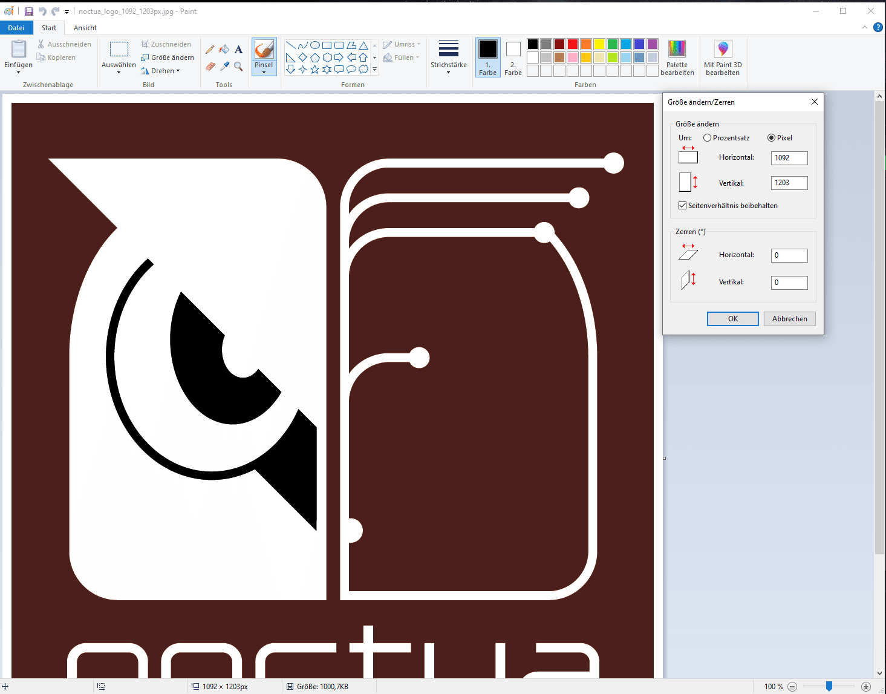The image size is (886, 694).
Task: Select the Triangle shape
Action: pos(363,45)
